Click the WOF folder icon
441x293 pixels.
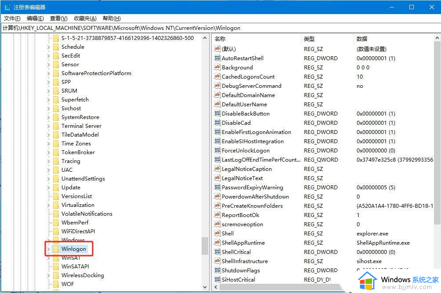click(x=56, y=284)
